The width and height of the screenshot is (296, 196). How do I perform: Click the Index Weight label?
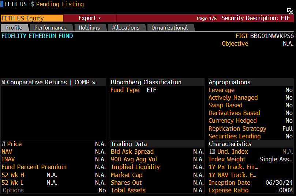(227, 159)
